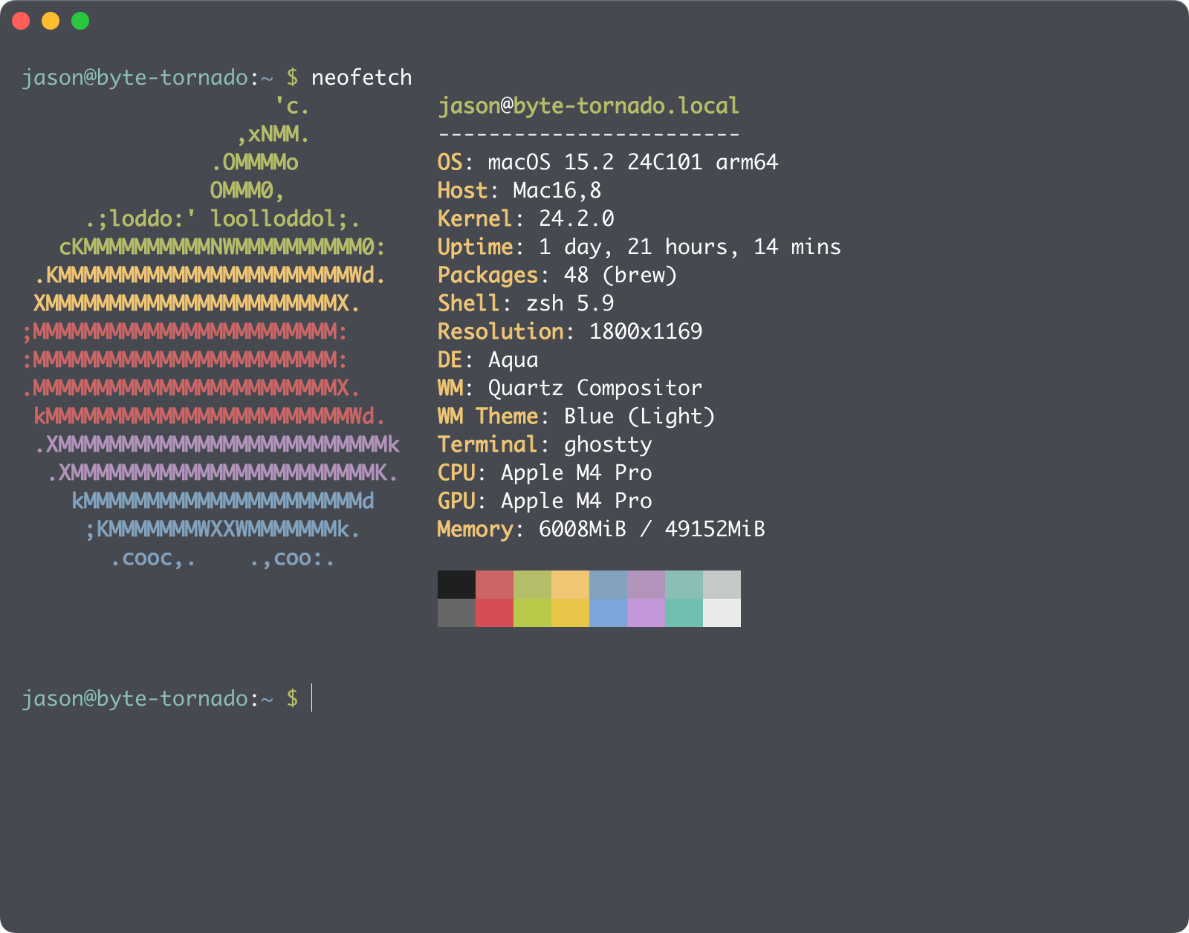
Task: Pick the bright blue swatch in the bottom row
Action: (608, 613)
